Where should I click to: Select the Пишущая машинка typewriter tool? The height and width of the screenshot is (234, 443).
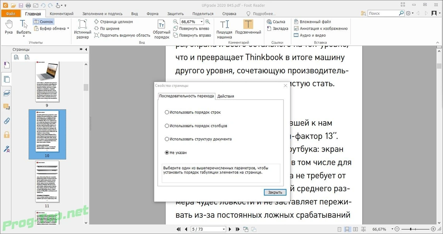click(x=224, y=29)
